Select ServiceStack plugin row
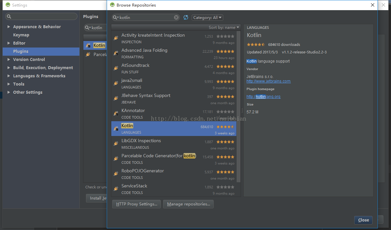This screenshot has height=230, width=391. point(174,189)
